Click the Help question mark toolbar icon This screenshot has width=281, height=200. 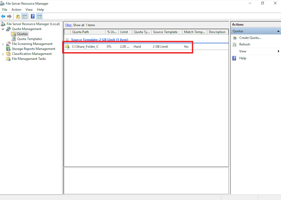click(x=32, y=16)
